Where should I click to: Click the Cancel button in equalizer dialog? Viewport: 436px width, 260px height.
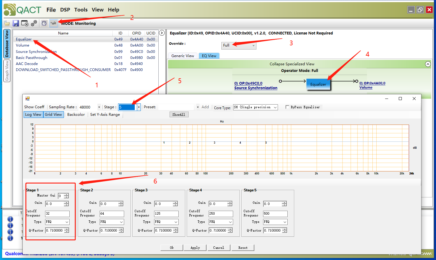pyautogui.click(x=219, y=248)
